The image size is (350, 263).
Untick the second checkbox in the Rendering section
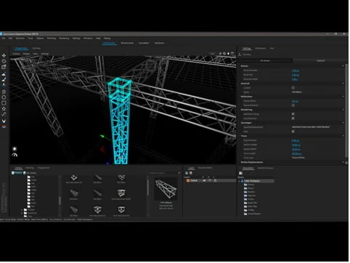point(293,118)
